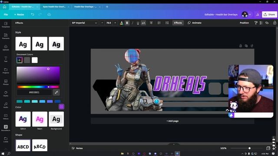Screen dimensions: 278x156
Task: Open the Text sidebar panel
Action: tap(6, 59)
